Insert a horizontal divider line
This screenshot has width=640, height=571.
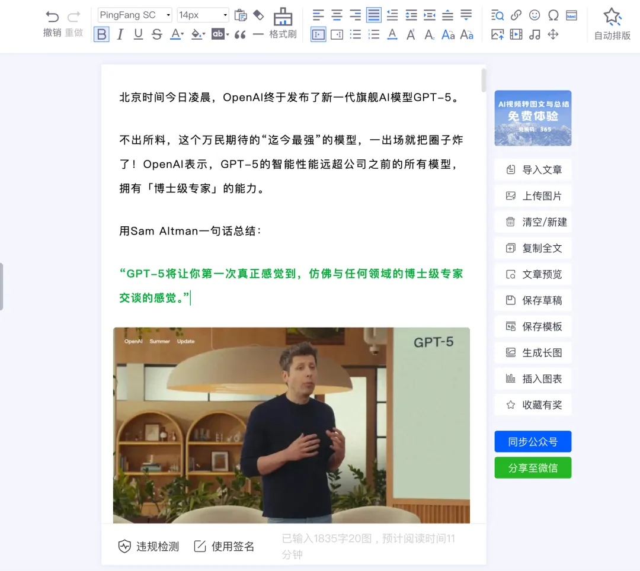[x=258, y=35]
